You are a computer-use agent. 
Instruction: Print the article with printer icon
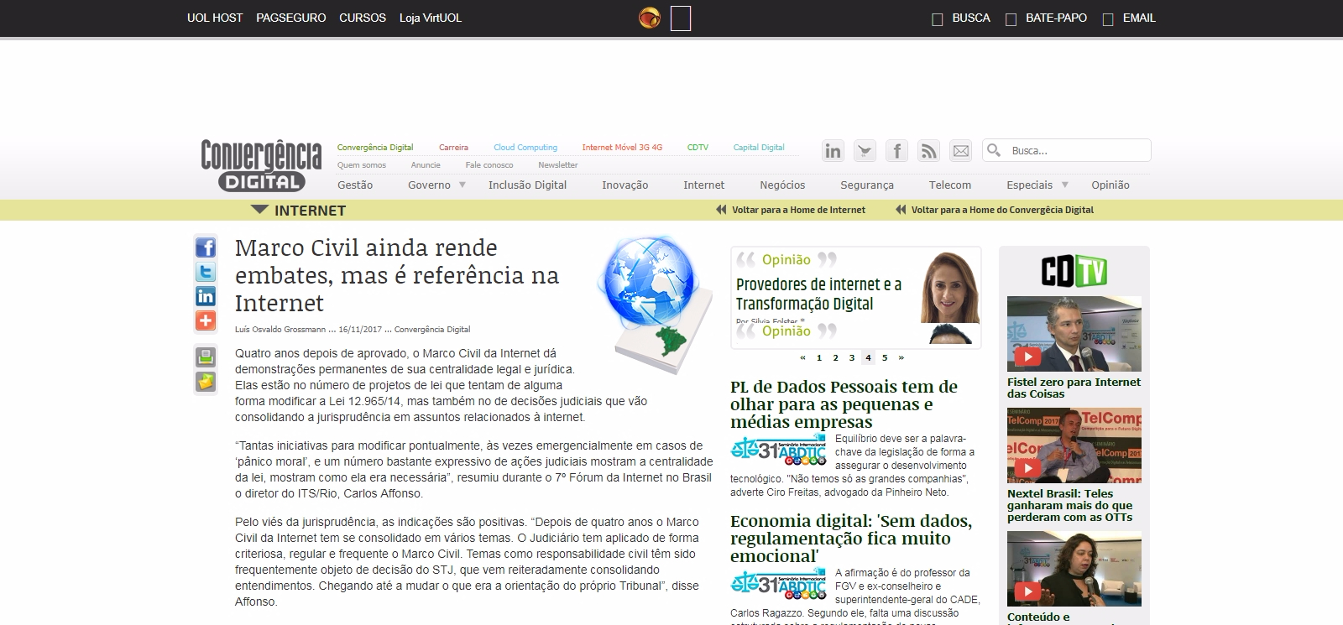tap(206, 357)
